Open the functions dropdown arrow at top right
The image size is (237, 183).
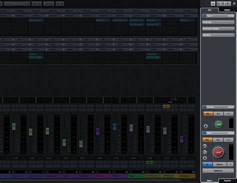213,3
